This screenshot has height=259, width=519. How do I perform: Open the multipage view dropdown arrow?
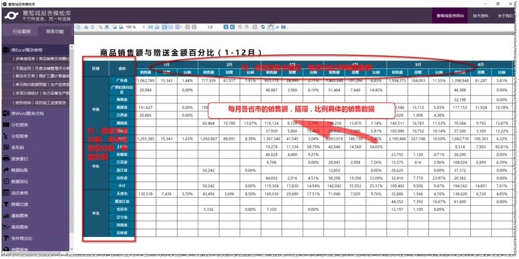(181, 27)
